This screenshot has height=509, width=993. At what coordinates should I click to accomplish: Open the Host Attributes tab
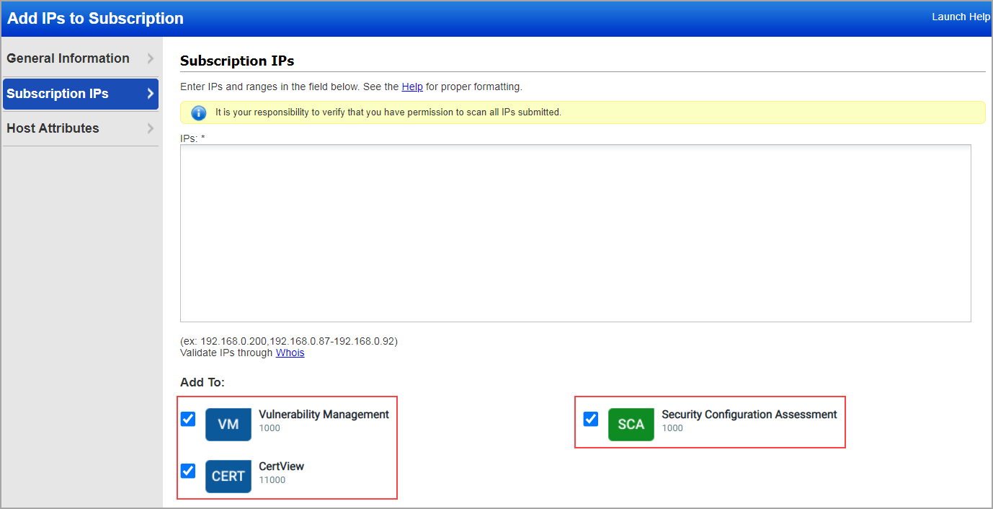click(81, 128)
